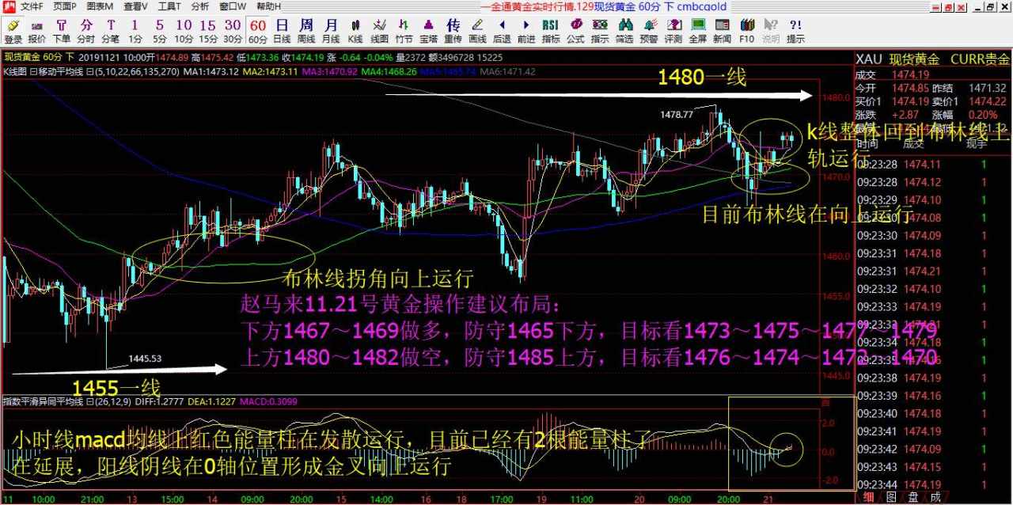Viewport: 1013px width, 505px height.
Task: Click the 前进 forward arrow
Action: pos(526,31)
